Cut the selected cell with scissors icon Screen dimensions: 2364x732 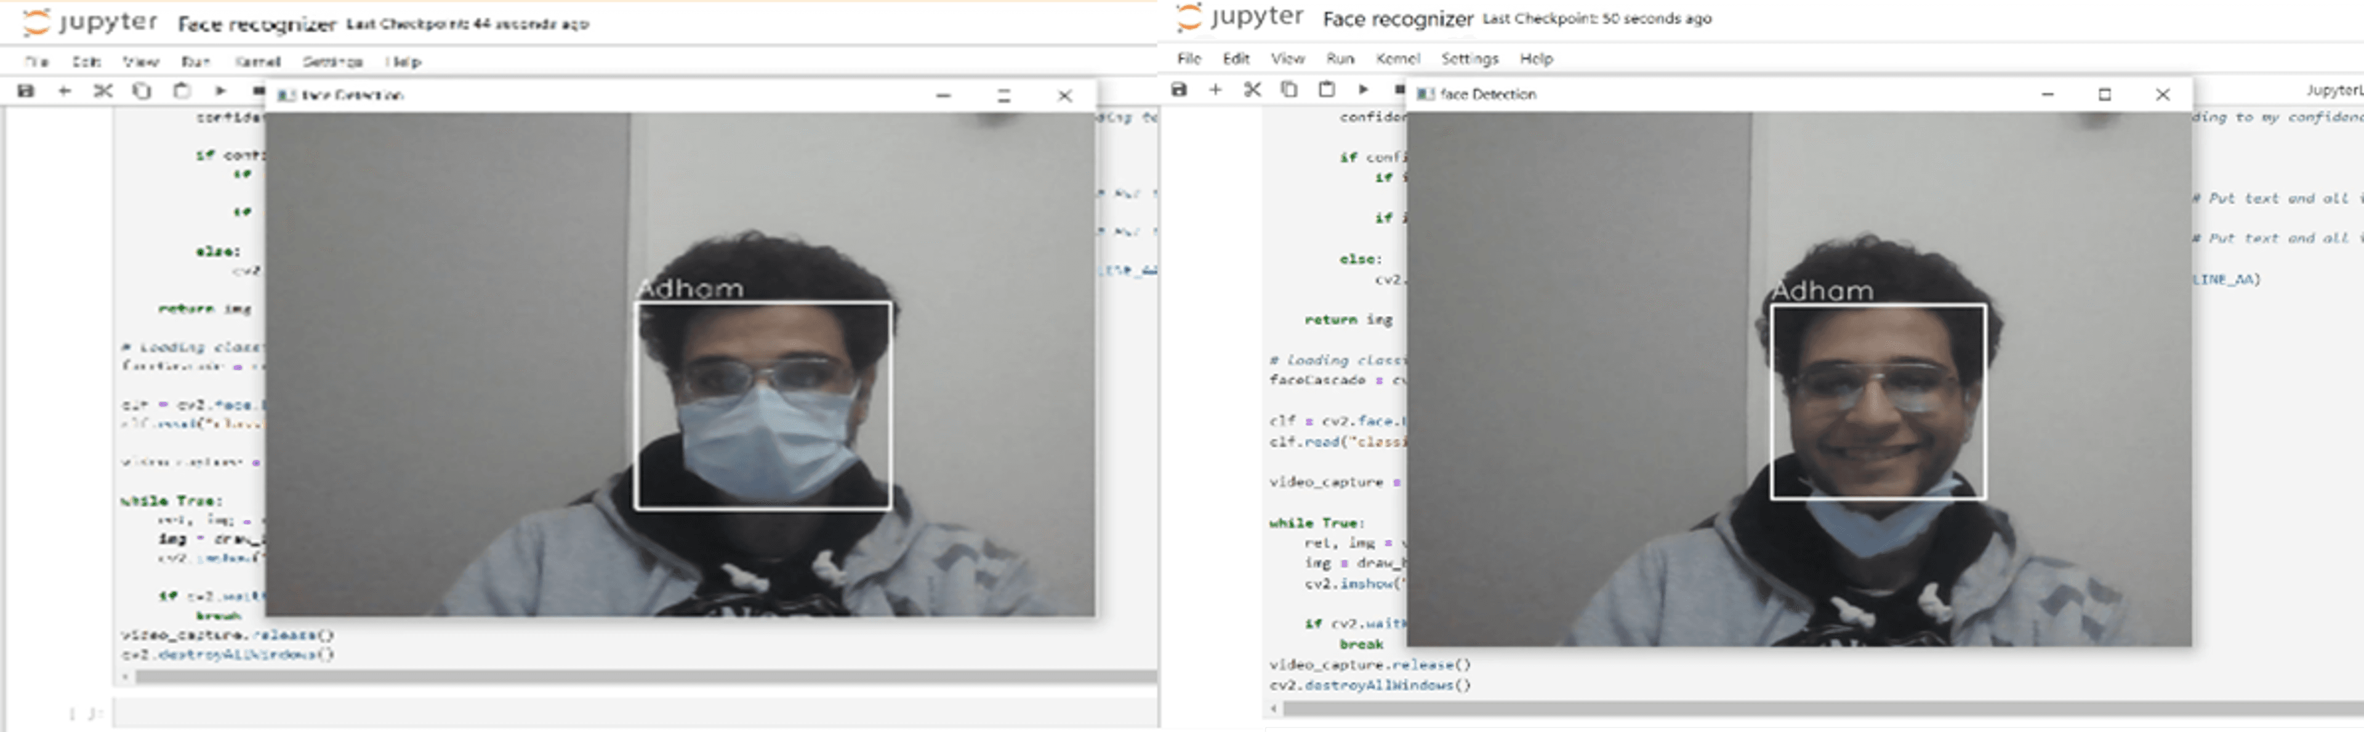click(103, 92)
